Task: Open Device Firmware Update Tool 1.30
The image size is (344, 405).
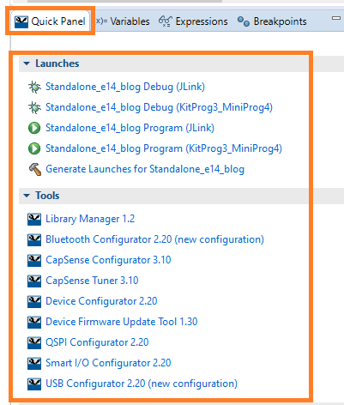Action: 122,322
